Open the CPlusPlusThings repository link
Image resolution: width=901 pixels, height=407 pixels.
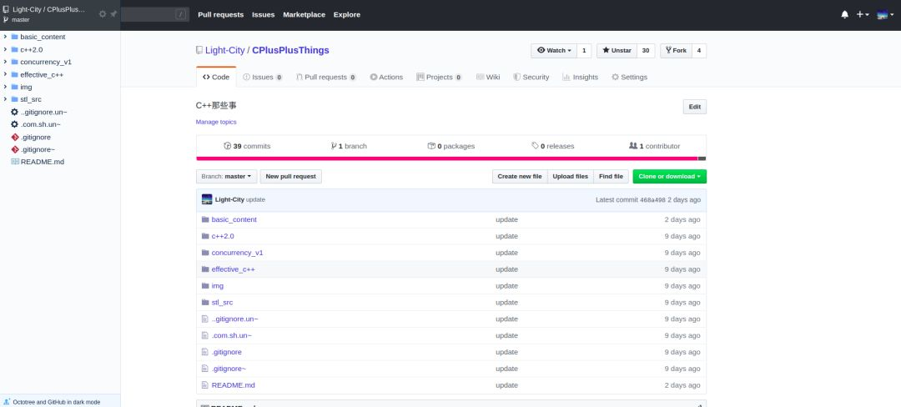tap(291, 51)
